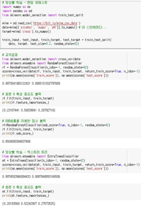This screenshot has height=207, width=141.
Task: Click the et.fit(train_input, train_target) line
Action: 28,191
